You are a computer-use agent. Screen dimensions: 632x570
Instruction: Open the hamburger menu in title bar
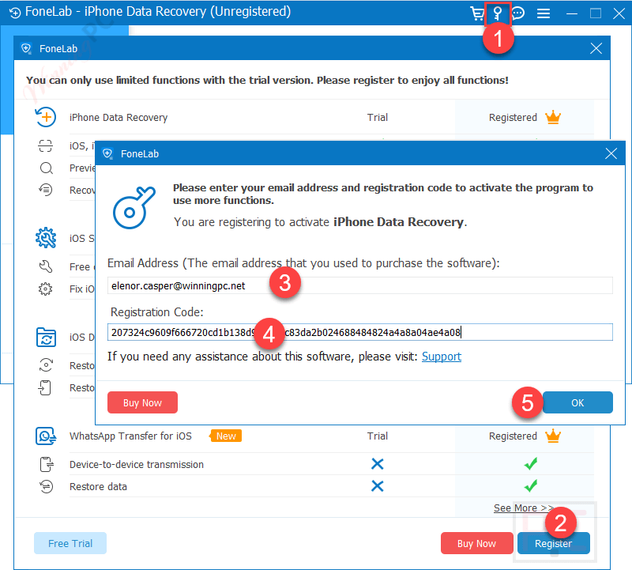[x=543, y=13]
